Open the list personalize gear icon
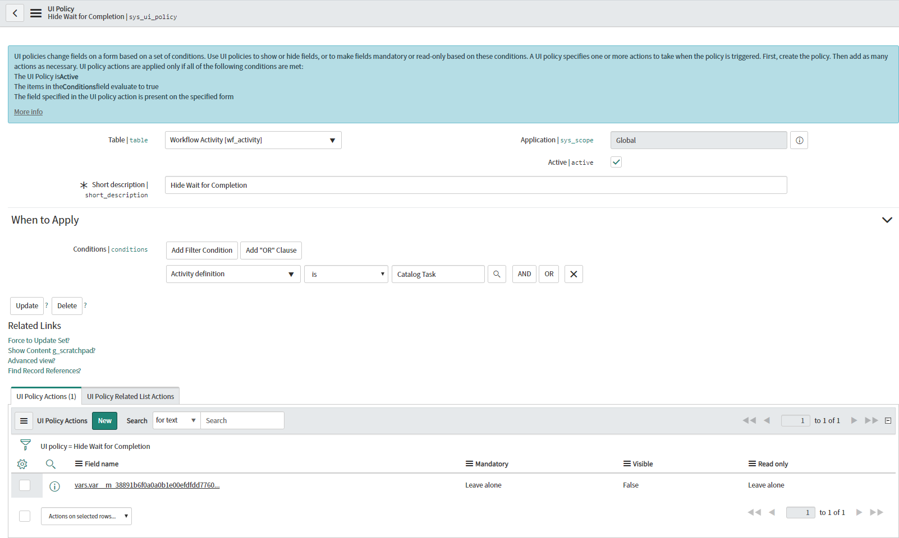This screenshot has height=538, width=899. click(22, 464)
